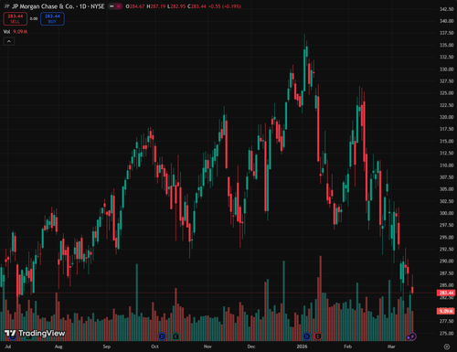The height and width of the screenshot is (352, 457).
Task: Click the JP logo icon before the symbol name
Action: [x=7, y=6]
